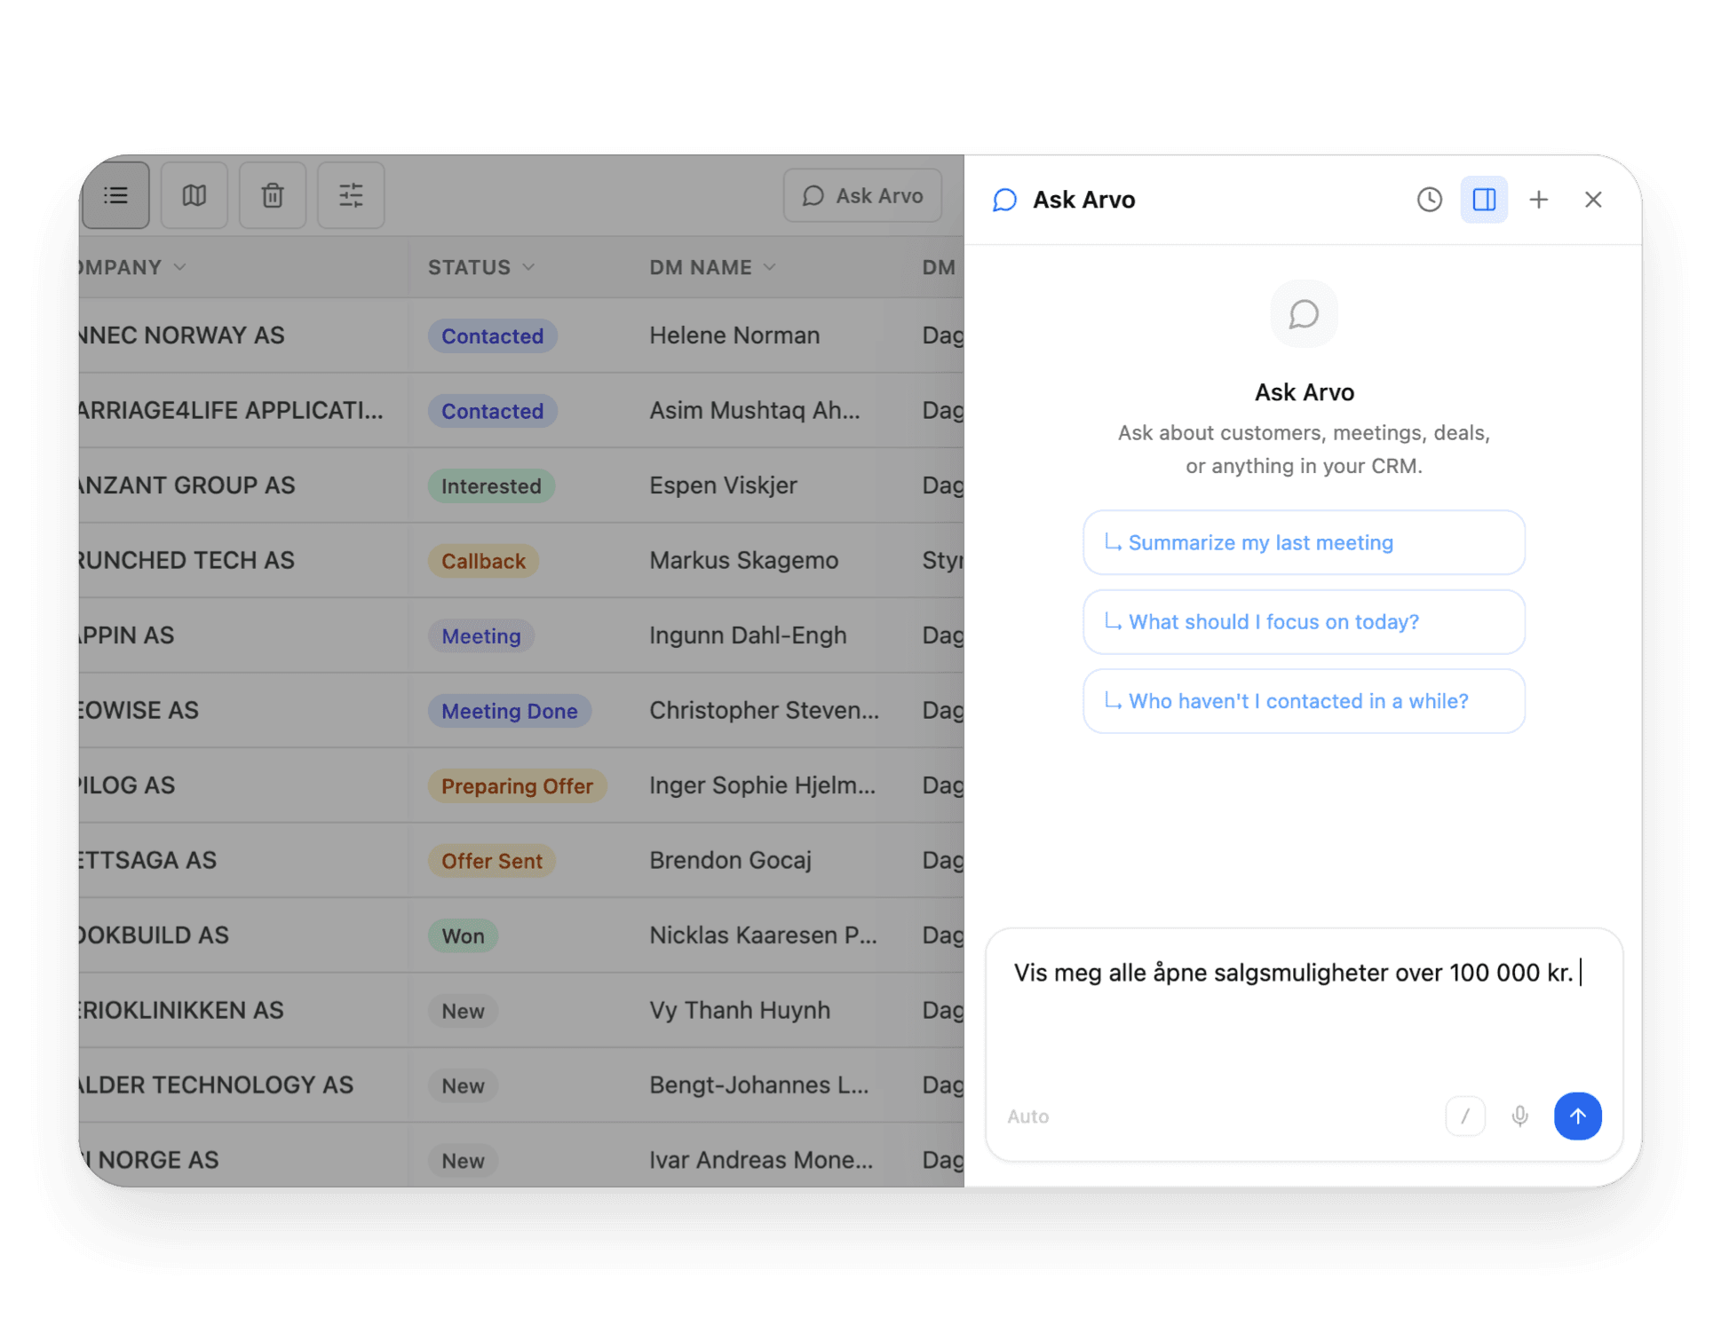
Task: Start a new chat with plus icon
Action: [x=1539, y=200]
